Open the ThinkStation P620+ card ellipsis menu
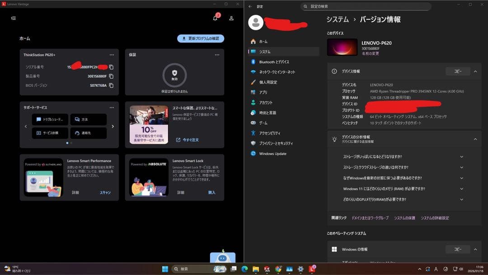Image resolution: width=488 pixels, height=275 pixels. click(112, 54)
